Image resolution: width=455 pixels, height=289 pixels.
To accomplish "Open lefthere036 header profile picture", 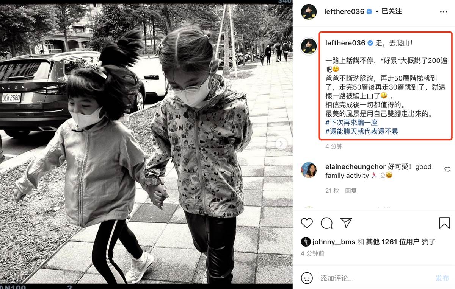I will [309, 12].
